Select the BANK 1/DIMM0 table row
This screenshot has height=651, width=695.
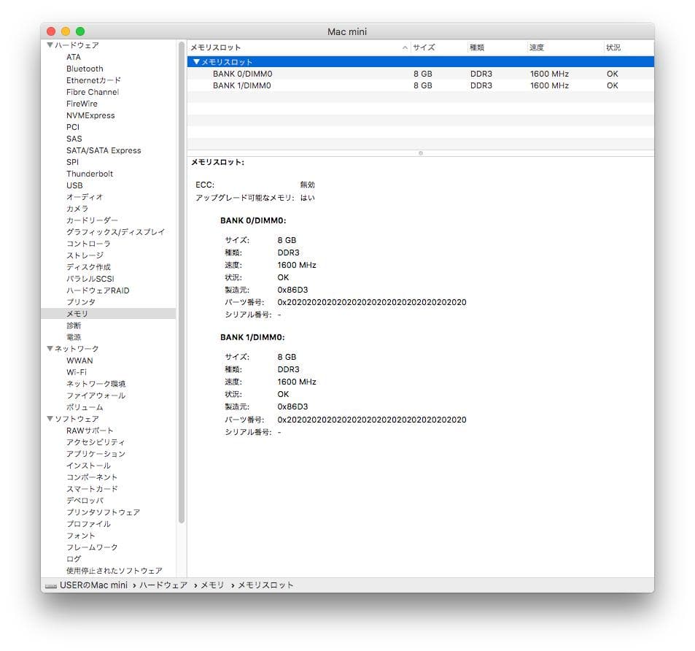(x=420, y=85)
